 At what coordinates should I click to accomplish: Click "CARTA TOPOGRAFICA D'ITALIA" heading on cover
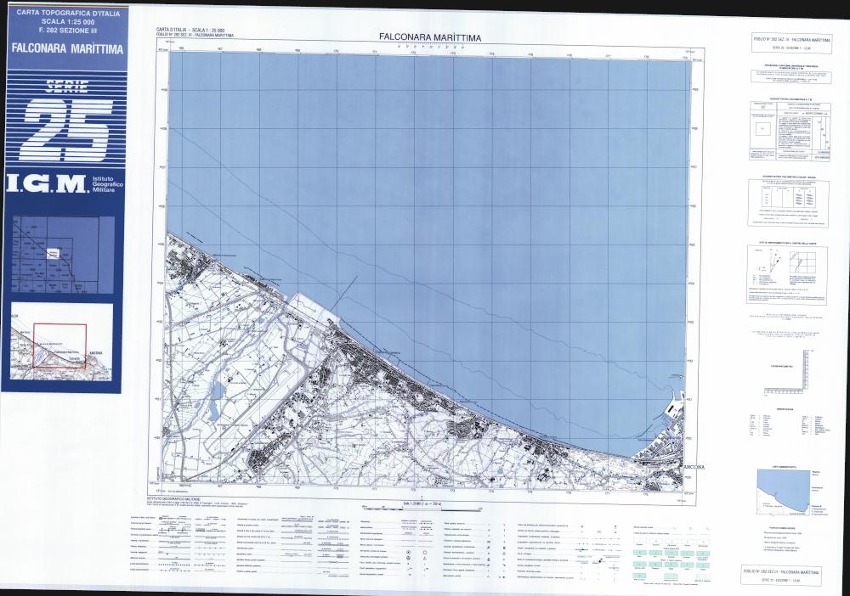(68, 14)
